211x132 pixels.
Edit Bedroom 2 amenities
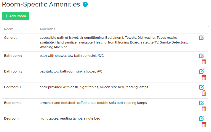(x=202, y=103)
